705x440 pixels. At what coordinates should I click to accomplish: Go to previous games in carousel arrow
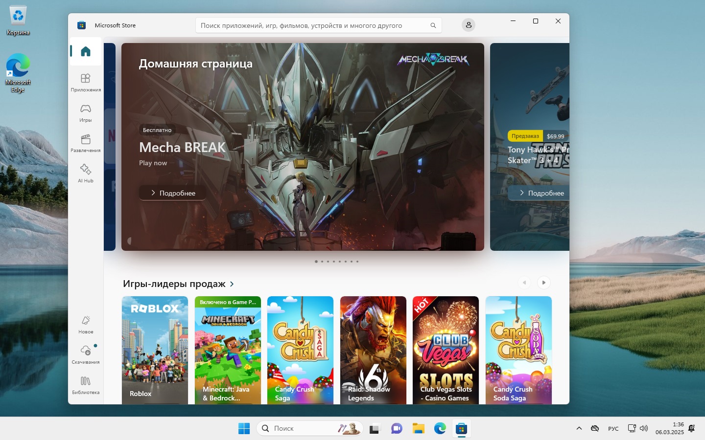(524, 283)
